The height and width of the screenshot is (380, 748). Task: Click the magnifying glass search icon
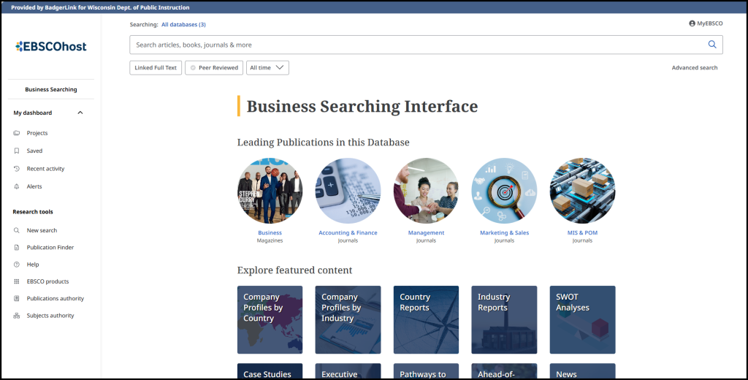coord(711,45)
